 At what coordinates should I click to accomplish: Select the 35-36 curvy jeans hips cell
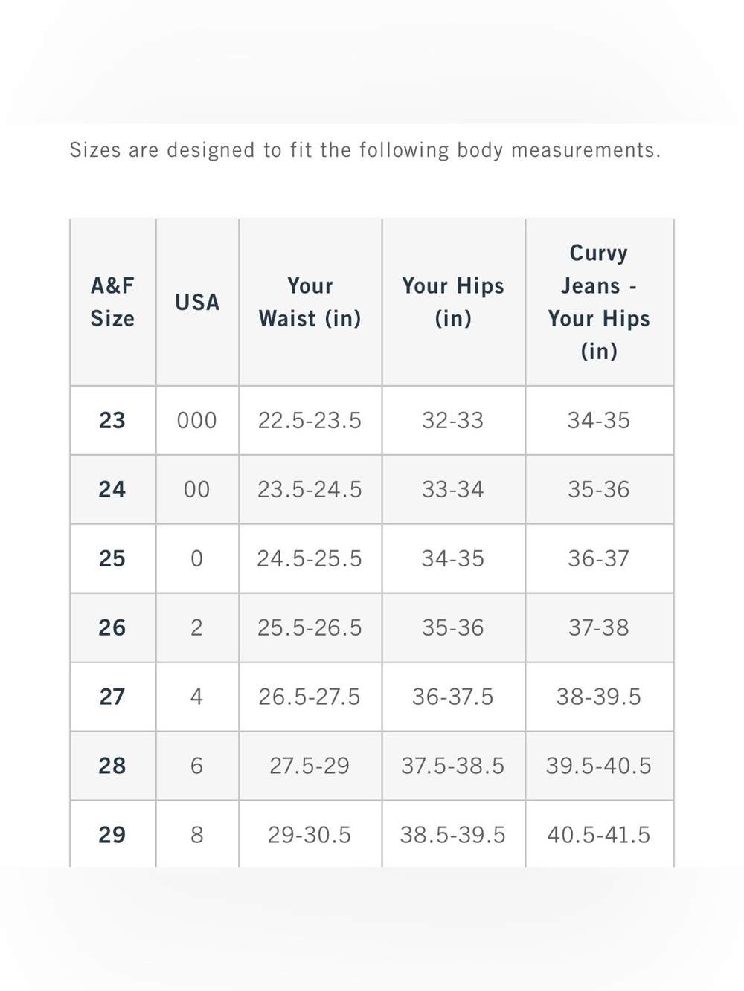tap(599, 489)
